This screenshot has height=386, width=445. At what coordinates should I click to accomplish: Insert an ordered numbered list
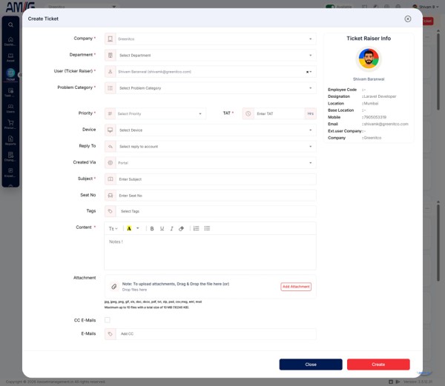point(196,228)
